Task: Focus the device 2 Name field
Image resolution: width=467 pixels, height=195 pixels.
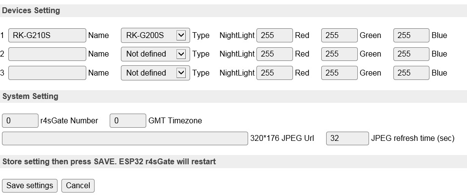Action: pyautogui.click(x=47, y=54)
